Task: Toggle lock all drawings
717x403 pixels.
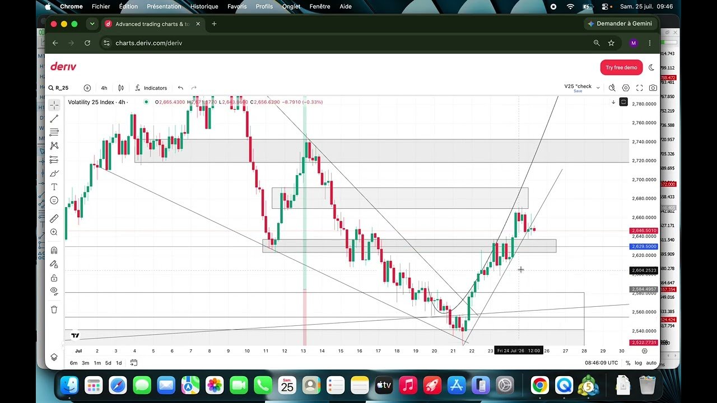Action: pos(54,278)
